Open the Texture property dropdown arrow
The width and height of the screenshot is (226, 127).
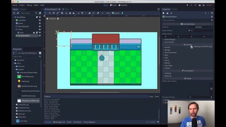212,27
